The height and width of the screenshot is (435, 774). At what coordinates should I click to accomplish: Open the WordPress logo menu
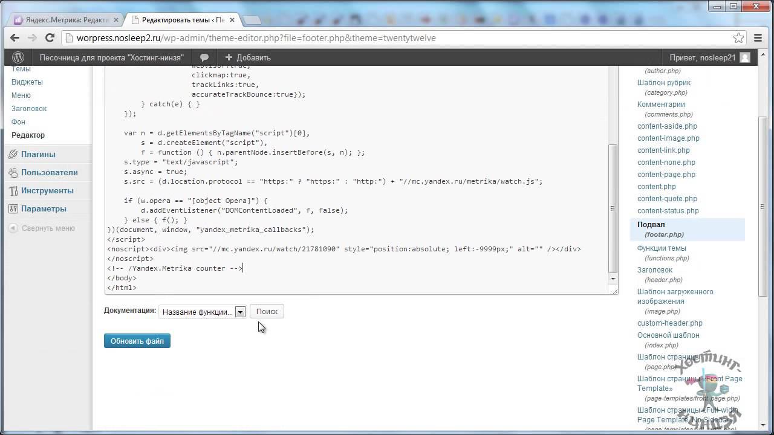[x=18, y=57]
